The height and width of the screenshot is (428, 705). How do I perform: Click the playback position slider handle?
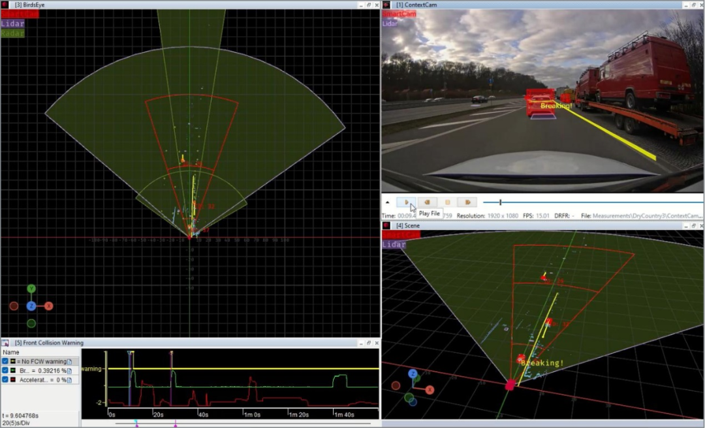point(500,203)
